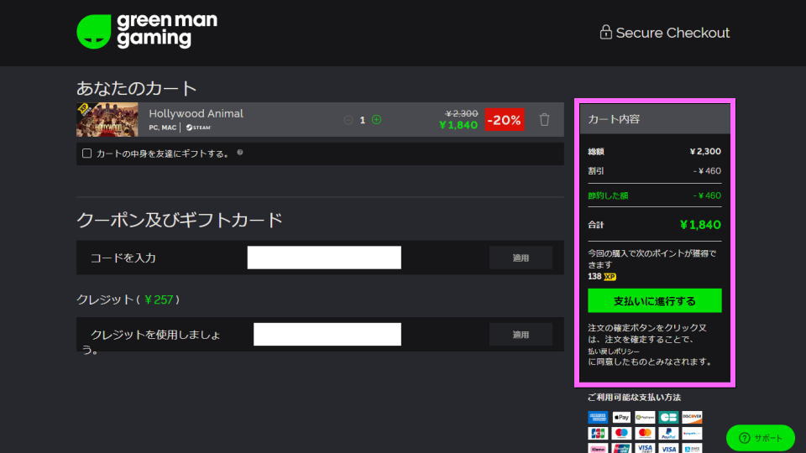Viewport: 806px width, 453px height.
Task: Proceed to payment with 支払いに進行する button
Action: tap(654, 300)
